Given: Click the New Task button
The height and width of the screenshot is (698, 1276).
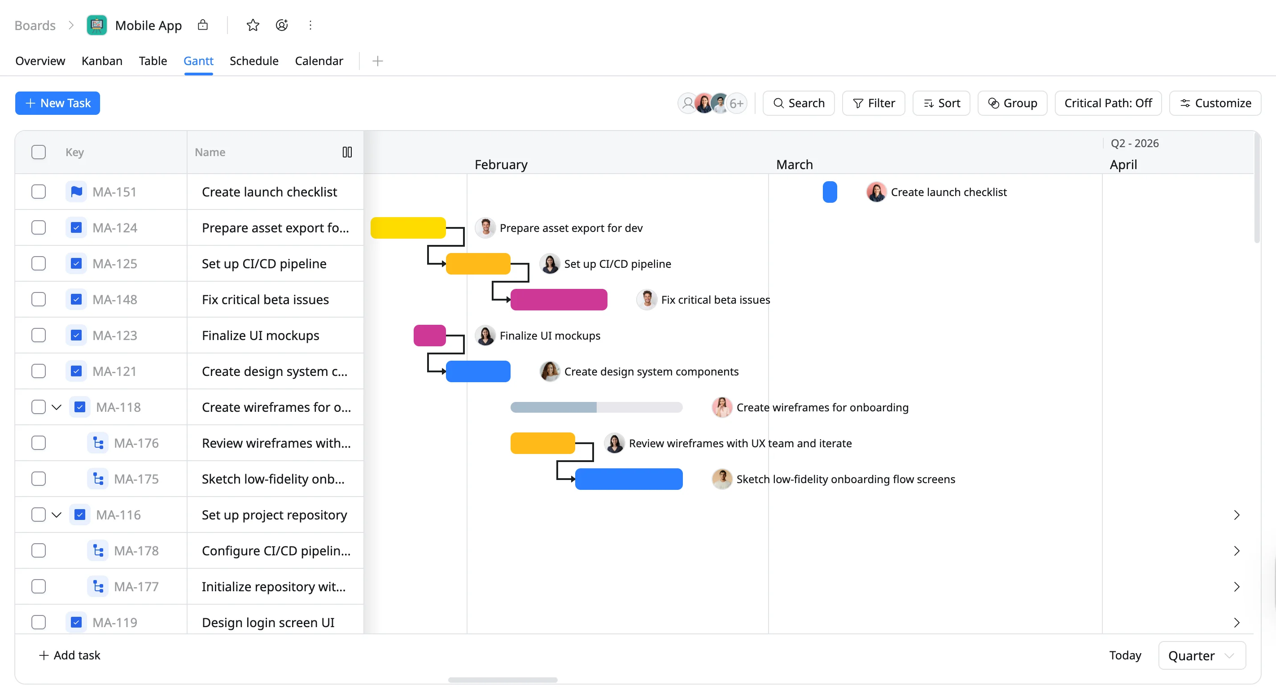Looking at the screenshot, I should coord(57,103).
